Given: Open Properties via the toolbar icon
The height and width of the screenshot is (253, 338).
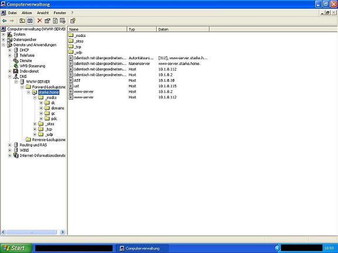Looking at the screenshot, I should click(x=47, y=20).
